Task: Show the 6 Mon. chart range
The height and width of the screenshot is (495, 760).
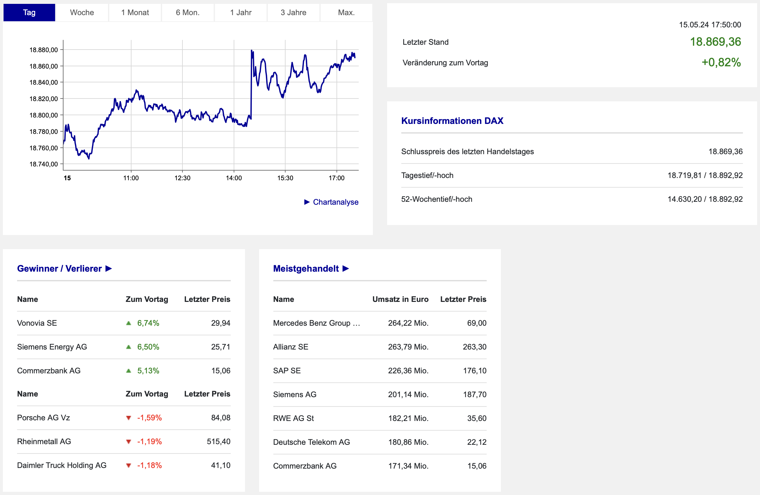Action: click(188, 13)
